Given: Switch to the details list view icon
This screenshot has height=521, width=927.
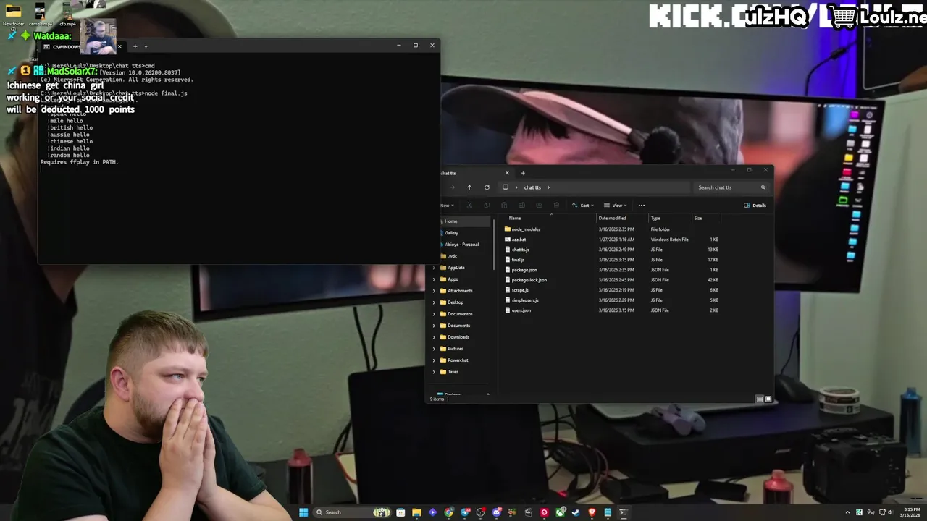Looking at the screenshot, I should (x=760, y=399).
